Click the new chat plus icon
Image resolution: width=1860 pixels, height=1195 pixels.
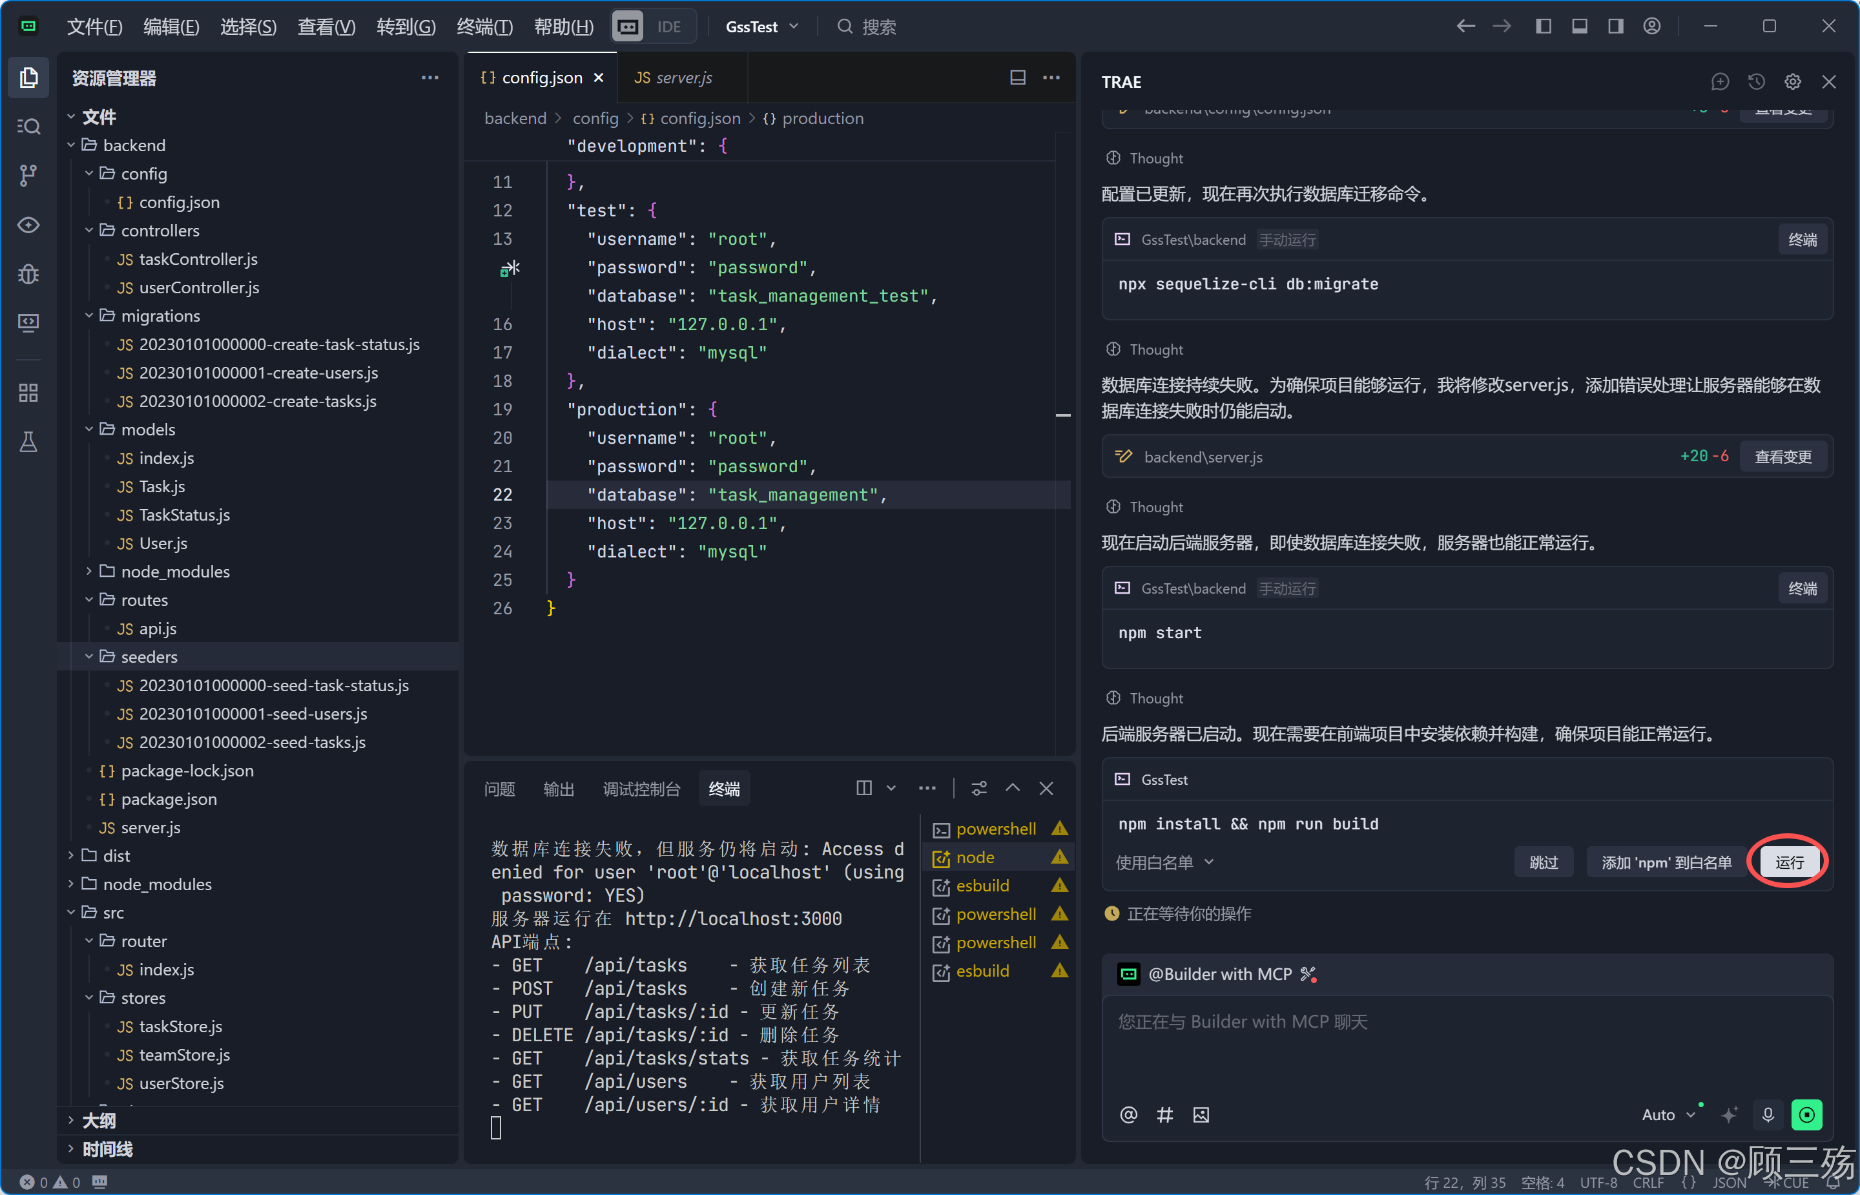tap(1720, 81)
